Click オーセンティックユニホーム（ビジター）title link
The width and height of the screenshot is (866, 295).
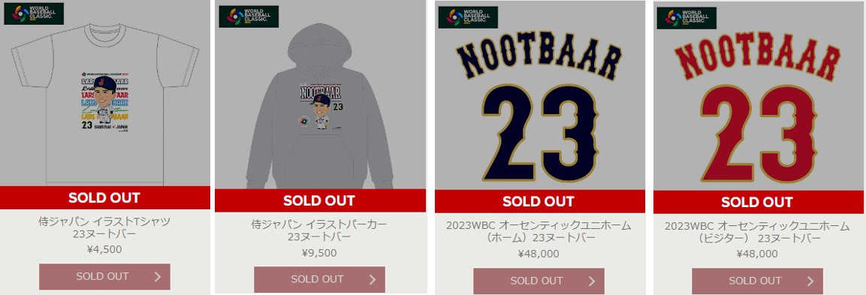757,233
